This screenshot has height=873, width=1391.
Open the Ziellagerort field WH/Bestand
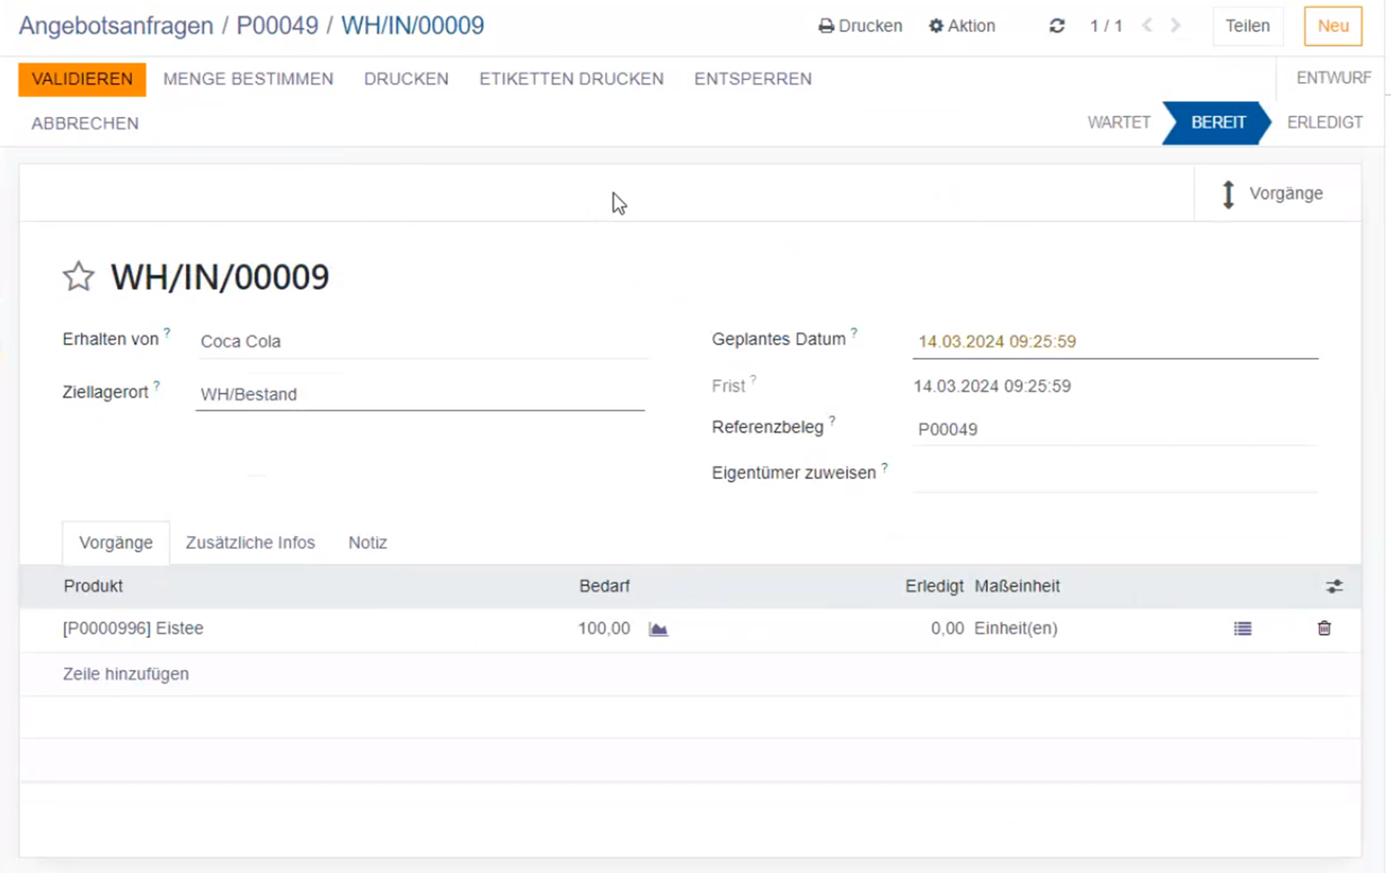pyautogui.click(x=419, y=394)
